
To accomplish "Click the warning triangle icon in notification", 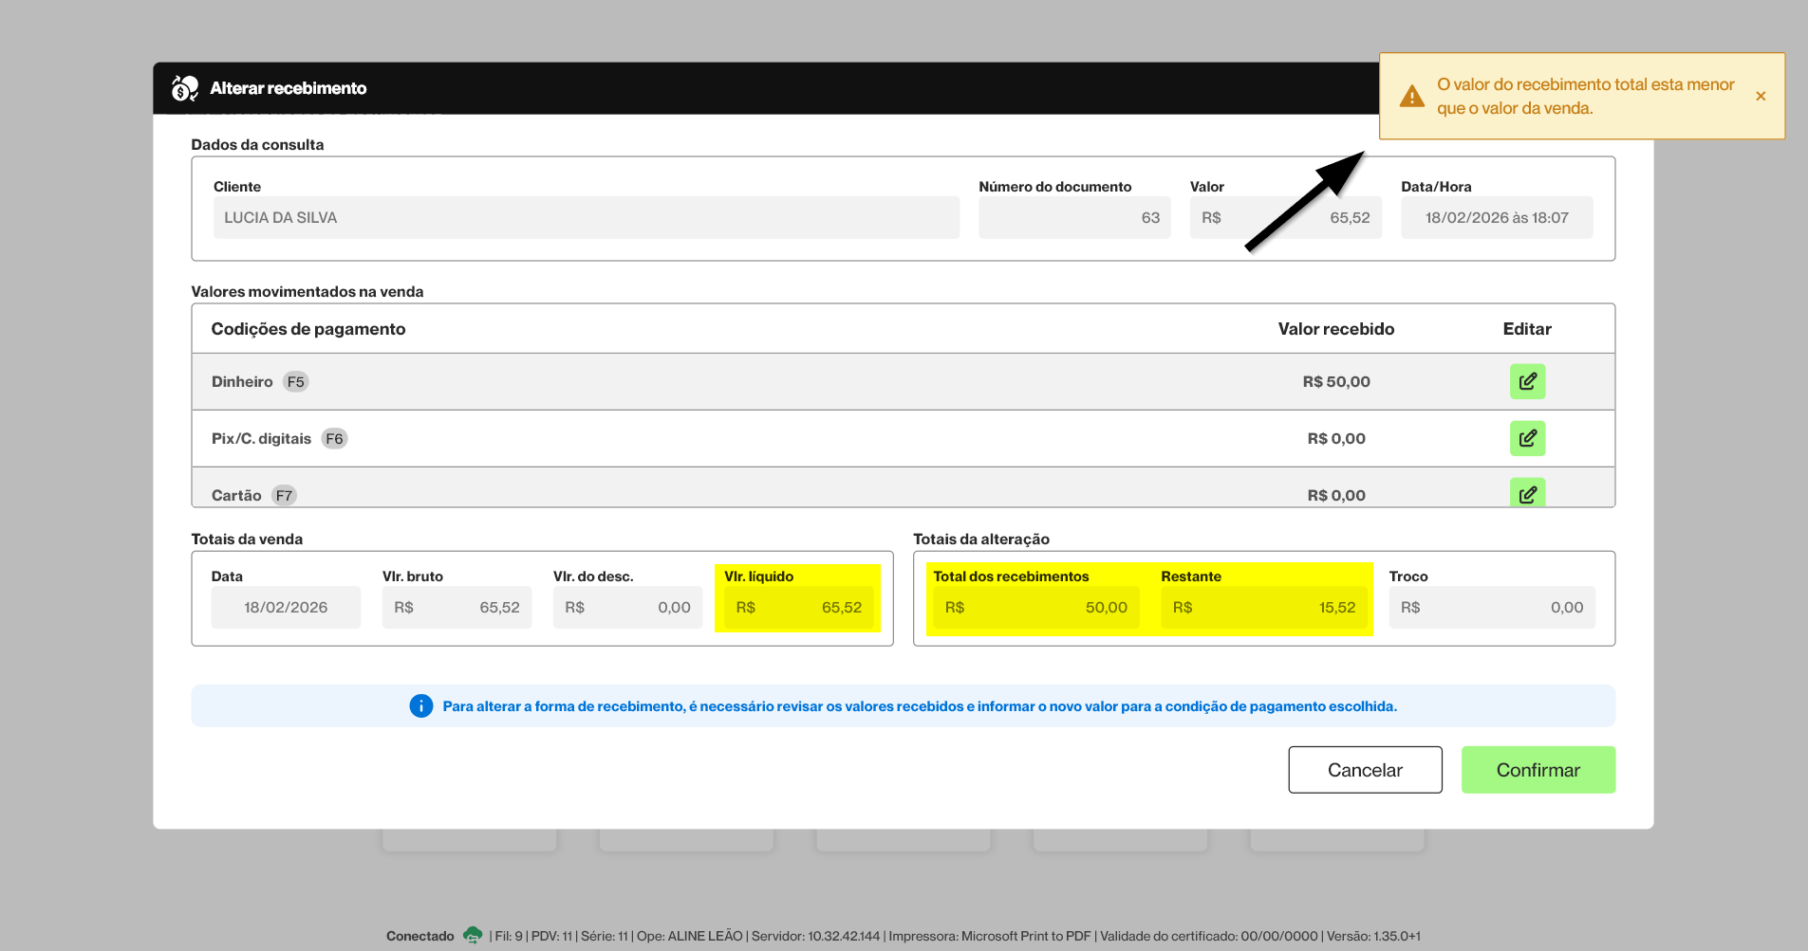I will [x=1411, y=97].
